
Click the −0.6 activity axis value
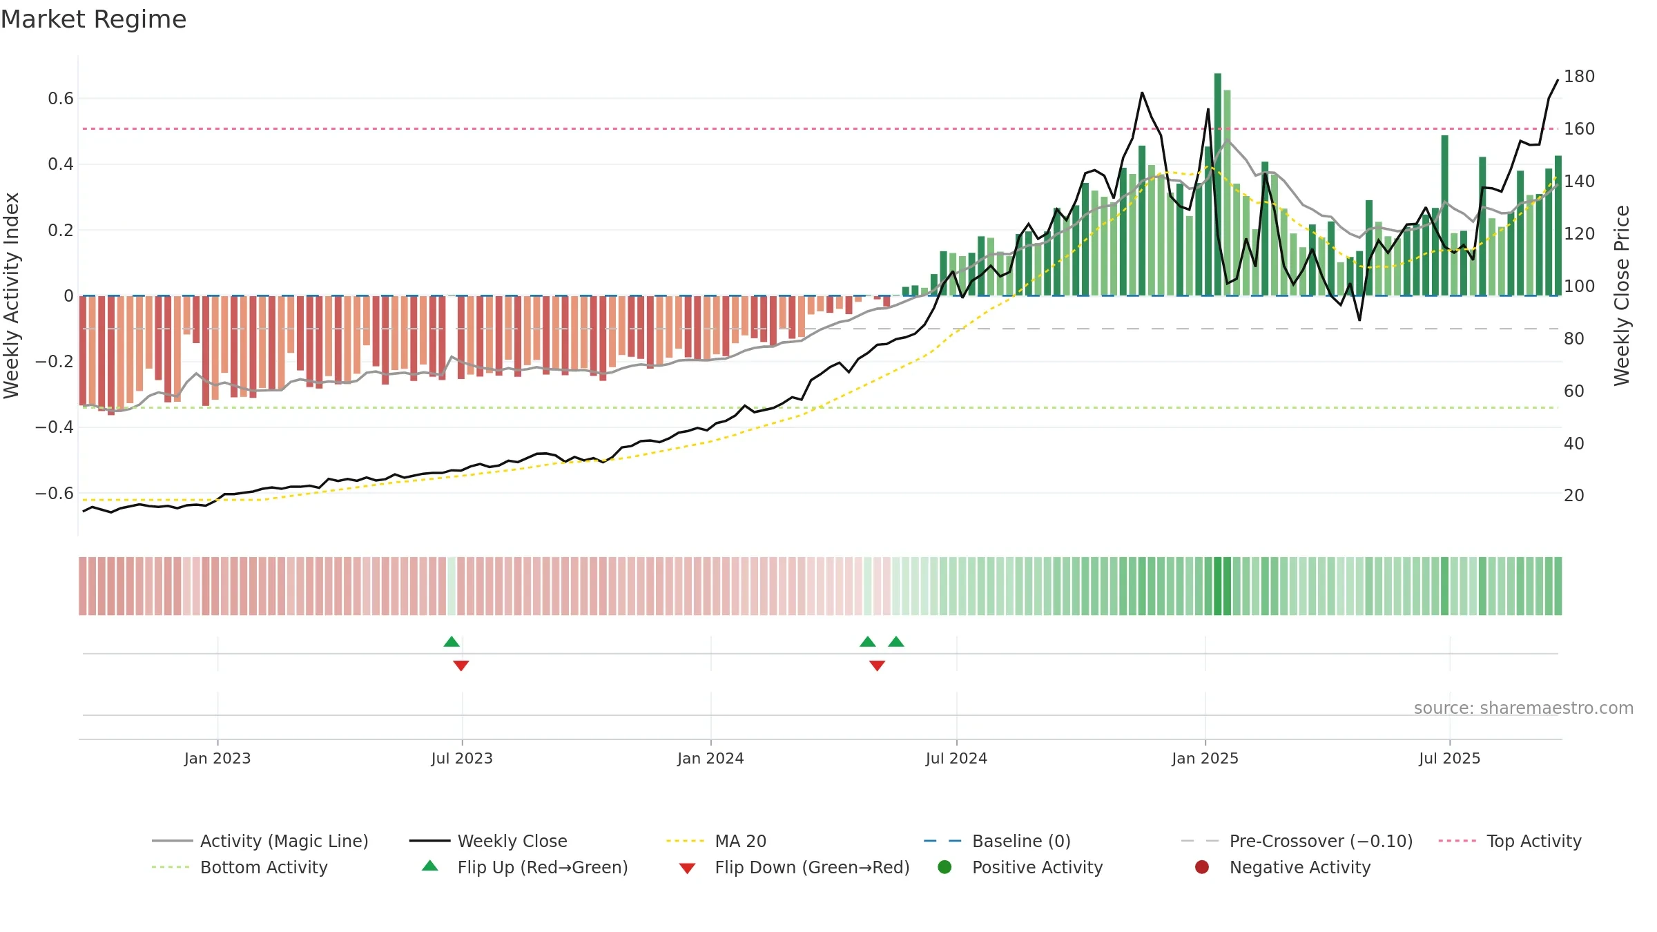coord(55,494)
